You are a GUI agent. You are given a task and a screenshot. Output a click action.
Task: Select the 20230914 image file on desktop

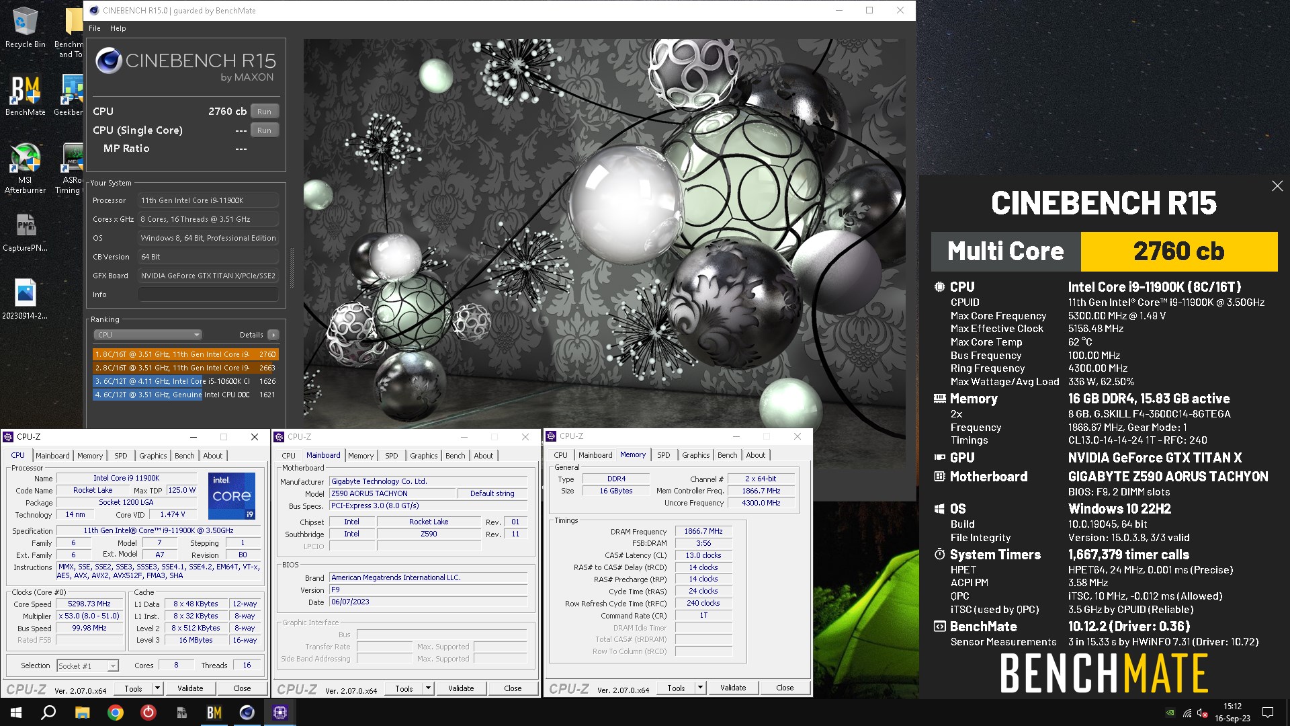(x=25, y=299)
